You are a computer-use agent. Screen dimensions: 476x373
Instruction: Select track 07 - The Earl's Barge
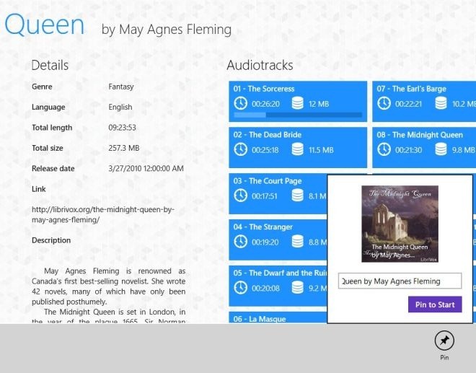[424, 102]
